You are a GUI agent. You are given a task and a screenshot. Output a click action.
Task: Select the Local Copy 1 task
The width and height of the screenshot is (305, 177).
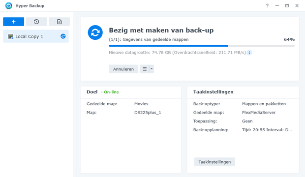pos(36,36)
